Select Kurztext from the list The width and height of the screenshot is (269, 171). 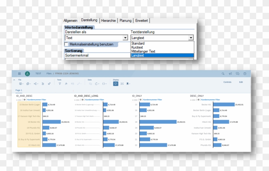[x=137, y=47]
